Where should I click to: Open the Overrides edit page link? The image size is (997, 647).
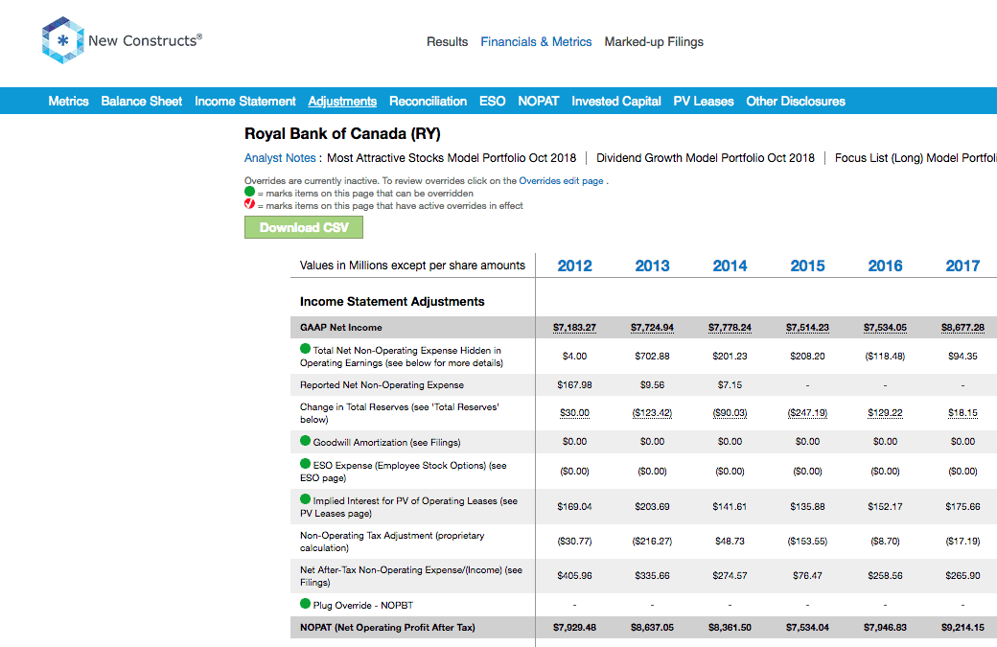[x=562, y=181]
